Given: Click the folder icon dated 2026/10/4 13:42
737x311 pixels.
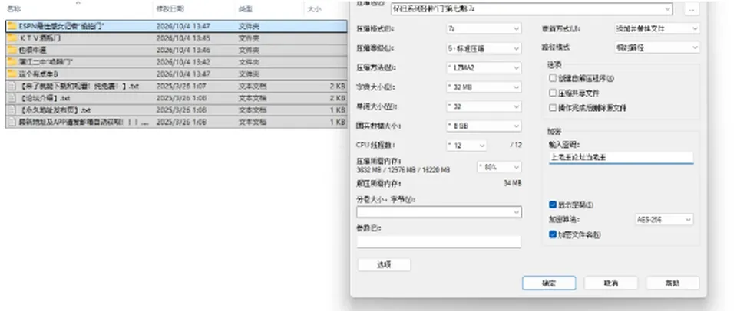Looking at the screenshot, I should coord(12,62).
